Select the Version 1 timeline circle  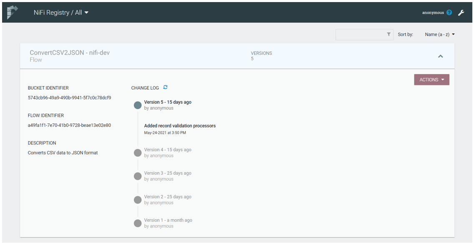pos(138,223)
